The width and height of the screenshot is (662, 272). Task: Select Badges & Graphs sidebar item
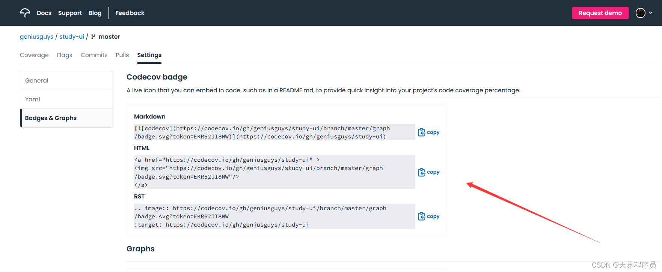67,118
